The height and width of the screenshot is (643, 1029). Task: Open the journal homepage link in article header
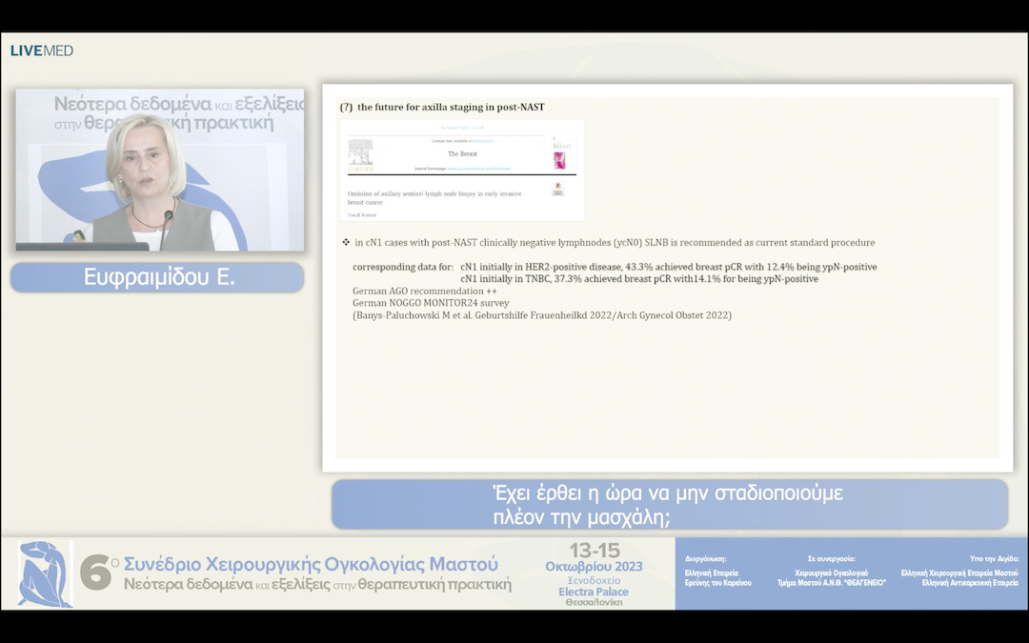476,168
